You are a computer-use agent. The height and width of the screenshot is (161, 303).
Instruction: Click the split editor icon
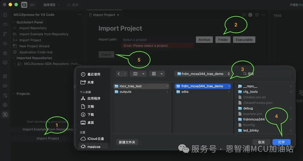(257, 15)
